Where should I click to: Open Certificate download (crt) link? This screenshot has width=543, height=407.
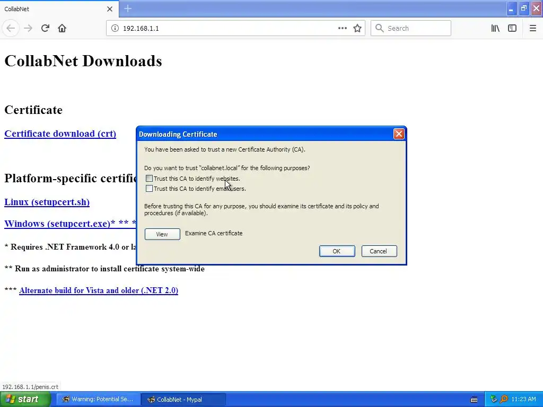click(60, 134)
